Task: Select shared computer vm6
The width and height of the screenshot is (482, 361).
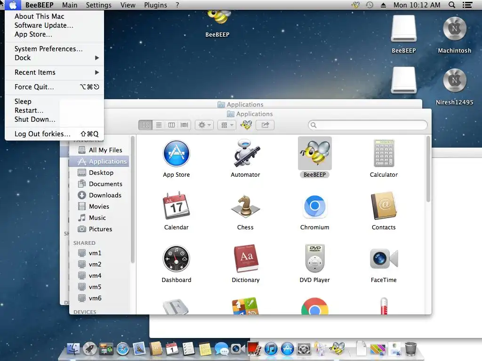Action: [x=99, y=298]
